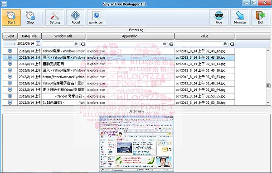The width and height of the screenshot is (272, 173).
Task: Sort by the Window Title column header
Action: (x=63, y=36)
